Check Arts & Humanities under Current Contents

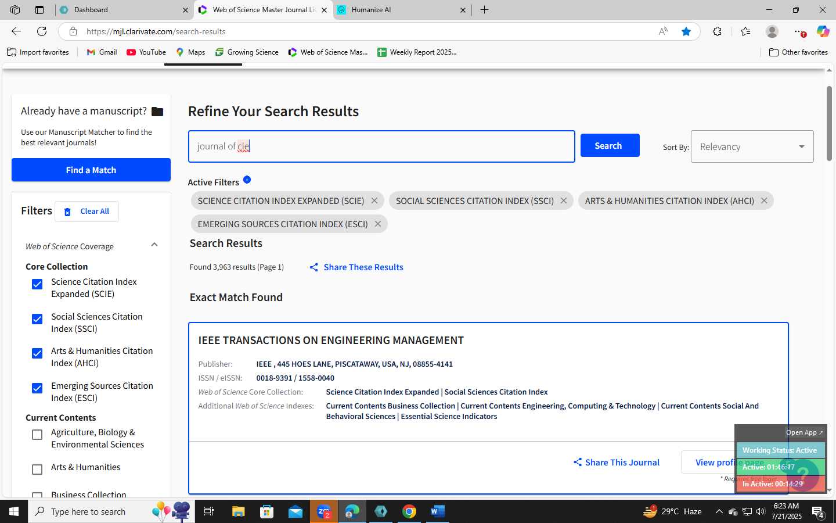[37, 470]
